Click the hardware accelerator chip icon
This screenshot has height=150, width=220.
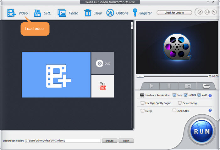142,95
